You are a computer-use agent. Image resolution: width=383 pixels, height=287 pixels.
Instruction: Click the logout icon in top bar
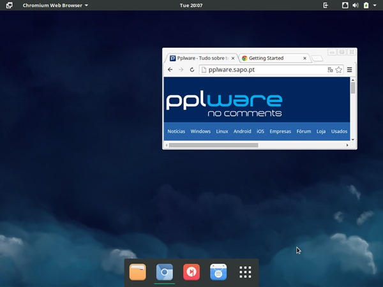pyautogui.click(x=326, y=5)
